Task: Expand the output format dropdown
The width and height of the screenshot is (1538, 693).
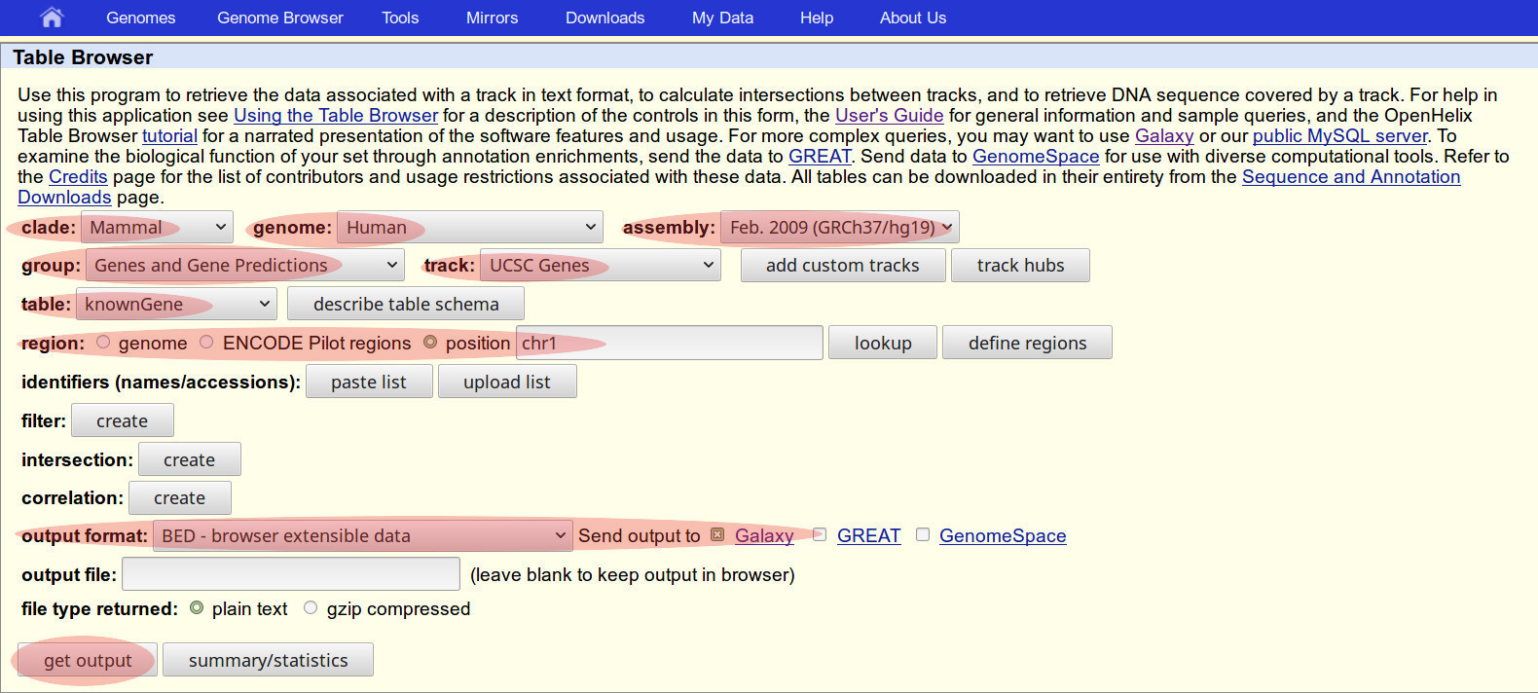Action: click(x=363, y=535)
